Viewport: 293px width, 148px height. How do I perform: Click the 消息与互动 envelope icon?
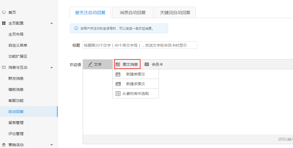tap(4, 67)
